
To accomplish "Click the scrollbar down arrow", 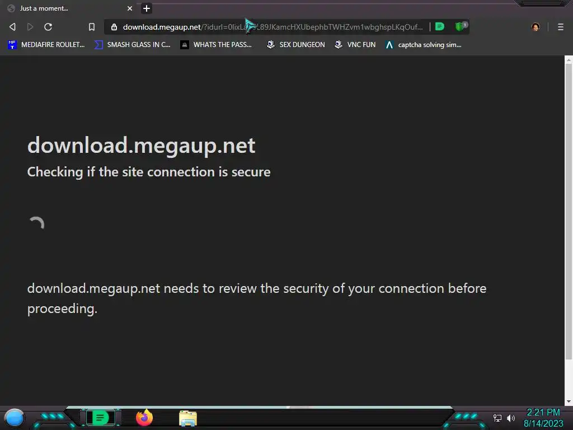I will tap(569, 401).
